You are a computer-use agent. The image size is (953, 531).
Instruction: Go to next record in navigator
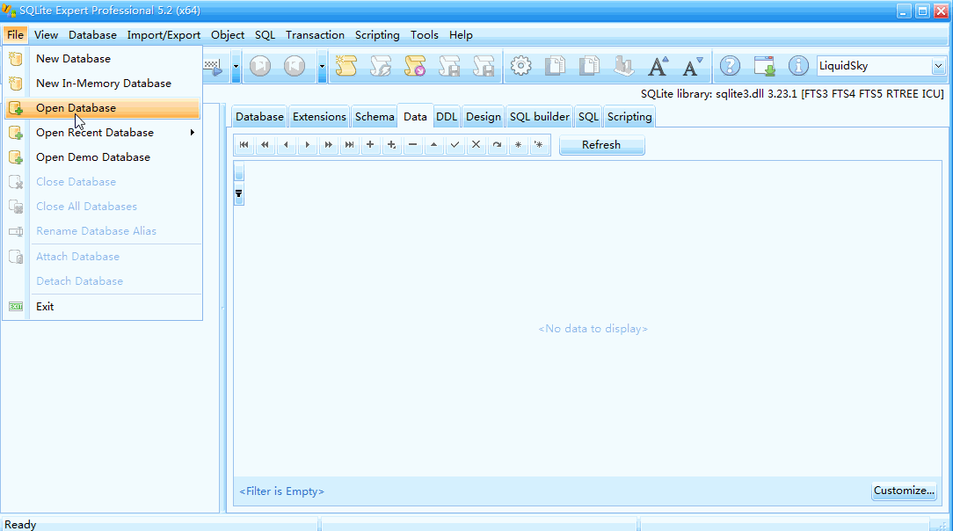pyautogui.click(x=308, y=144)
